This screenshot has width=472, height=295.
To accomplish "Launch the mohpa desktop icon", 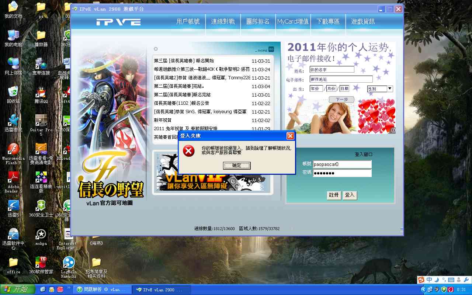I will 41,237.
